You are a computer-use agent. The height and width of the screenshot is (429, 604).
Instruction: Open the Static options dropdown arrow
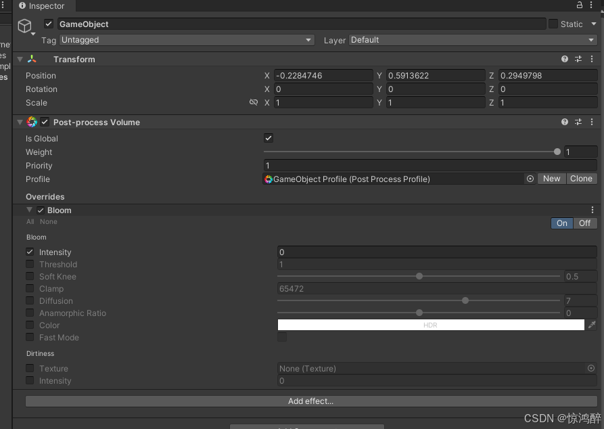594,24
